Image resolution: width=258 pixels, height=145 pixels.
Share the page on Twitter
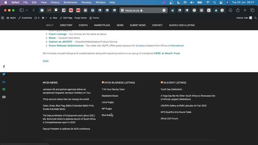[4, 74]
